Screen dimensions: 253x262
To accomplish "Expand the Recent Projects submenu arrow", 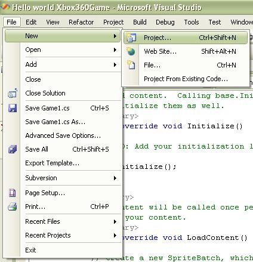I will click(x=115, y=235).
